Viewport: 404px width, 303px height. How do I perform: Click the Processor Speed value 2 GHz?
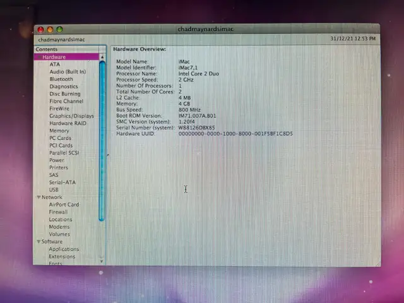click(x=186, y=80)
